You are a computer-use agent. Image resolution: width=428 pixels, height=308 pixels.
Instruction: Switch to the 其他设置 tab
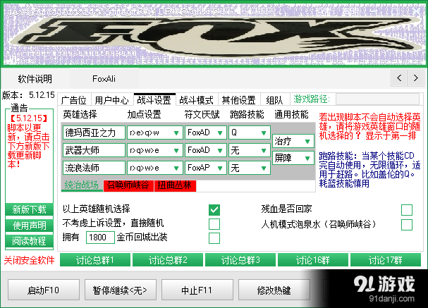tap(239, 100)
